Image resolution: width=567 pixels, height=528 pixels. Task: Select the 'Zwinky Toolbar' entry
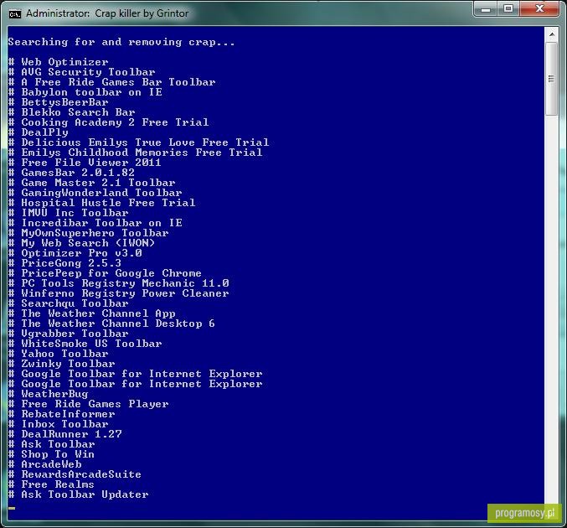point(61,364)
